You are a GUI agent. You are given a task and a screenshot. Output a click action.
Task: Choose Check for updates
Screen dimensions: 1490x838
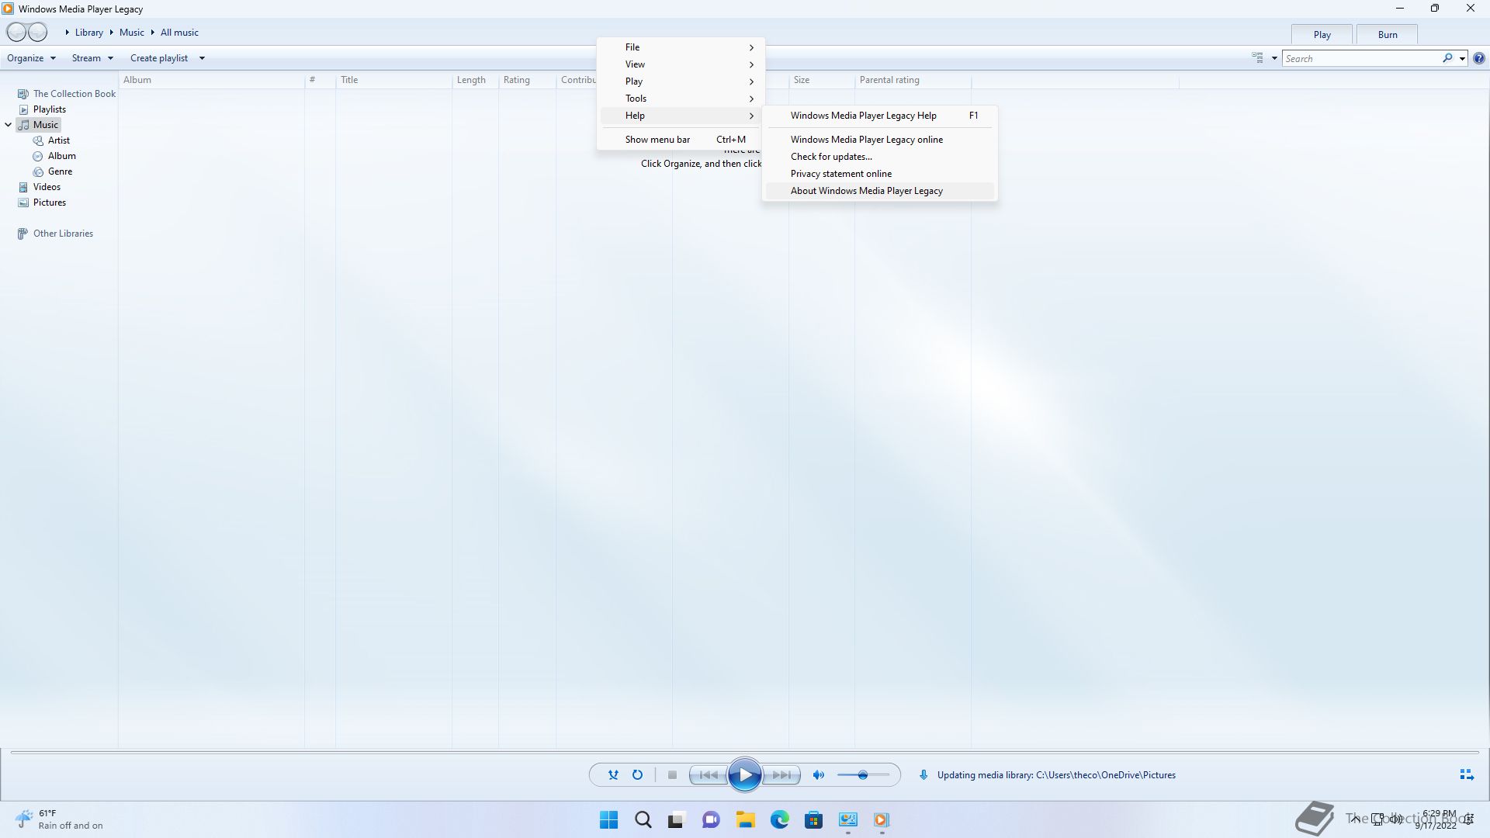880,157
